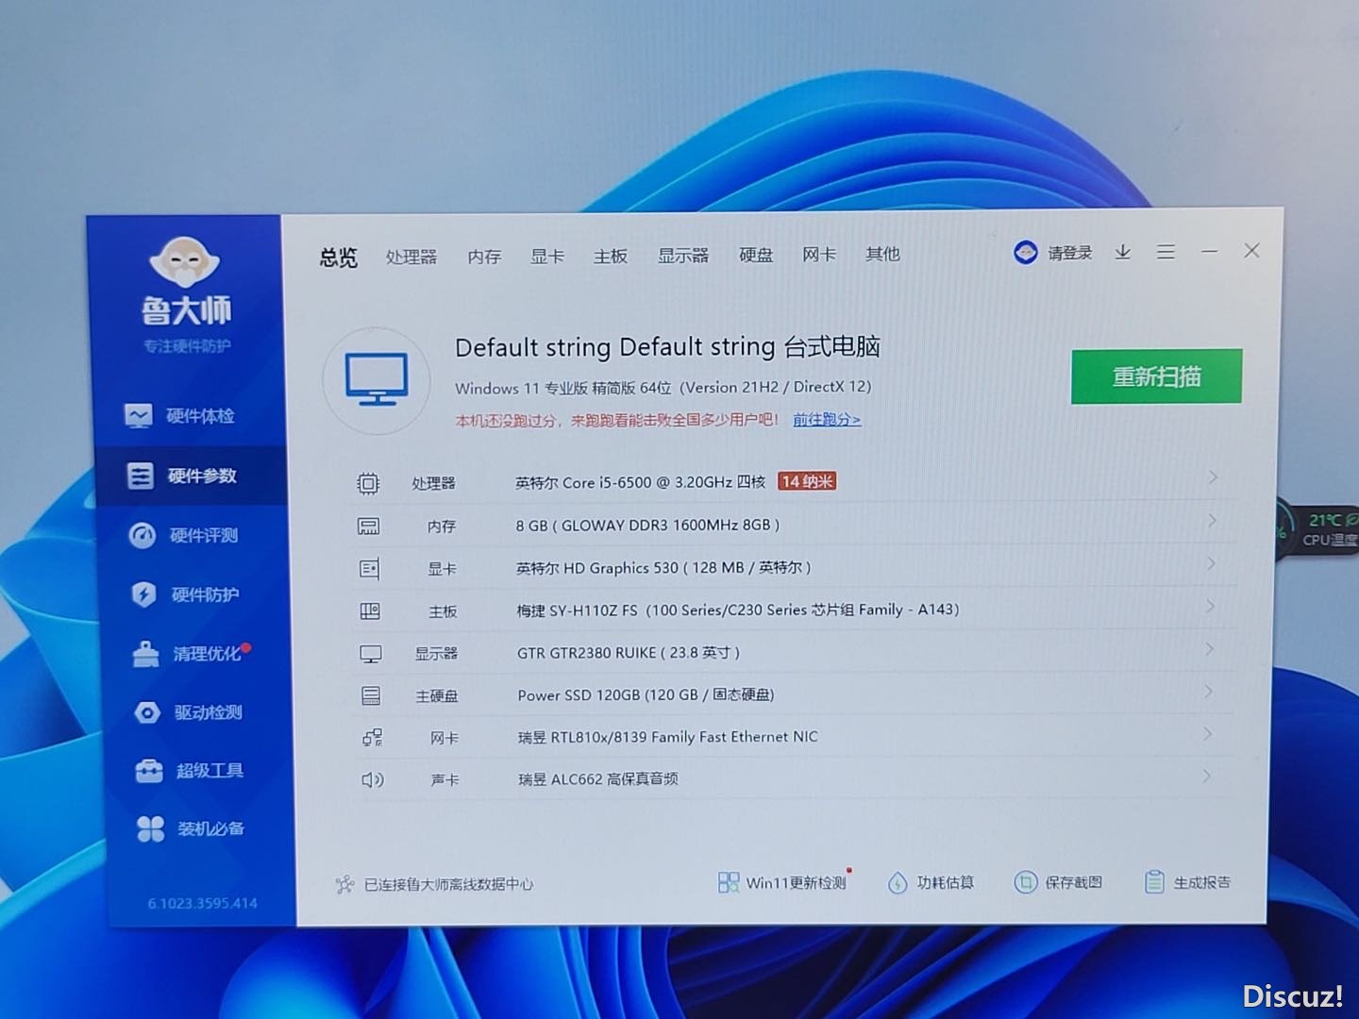Follow the 前往跑分 link
The image size is (1359, 1019).
(x=827, y=419)
